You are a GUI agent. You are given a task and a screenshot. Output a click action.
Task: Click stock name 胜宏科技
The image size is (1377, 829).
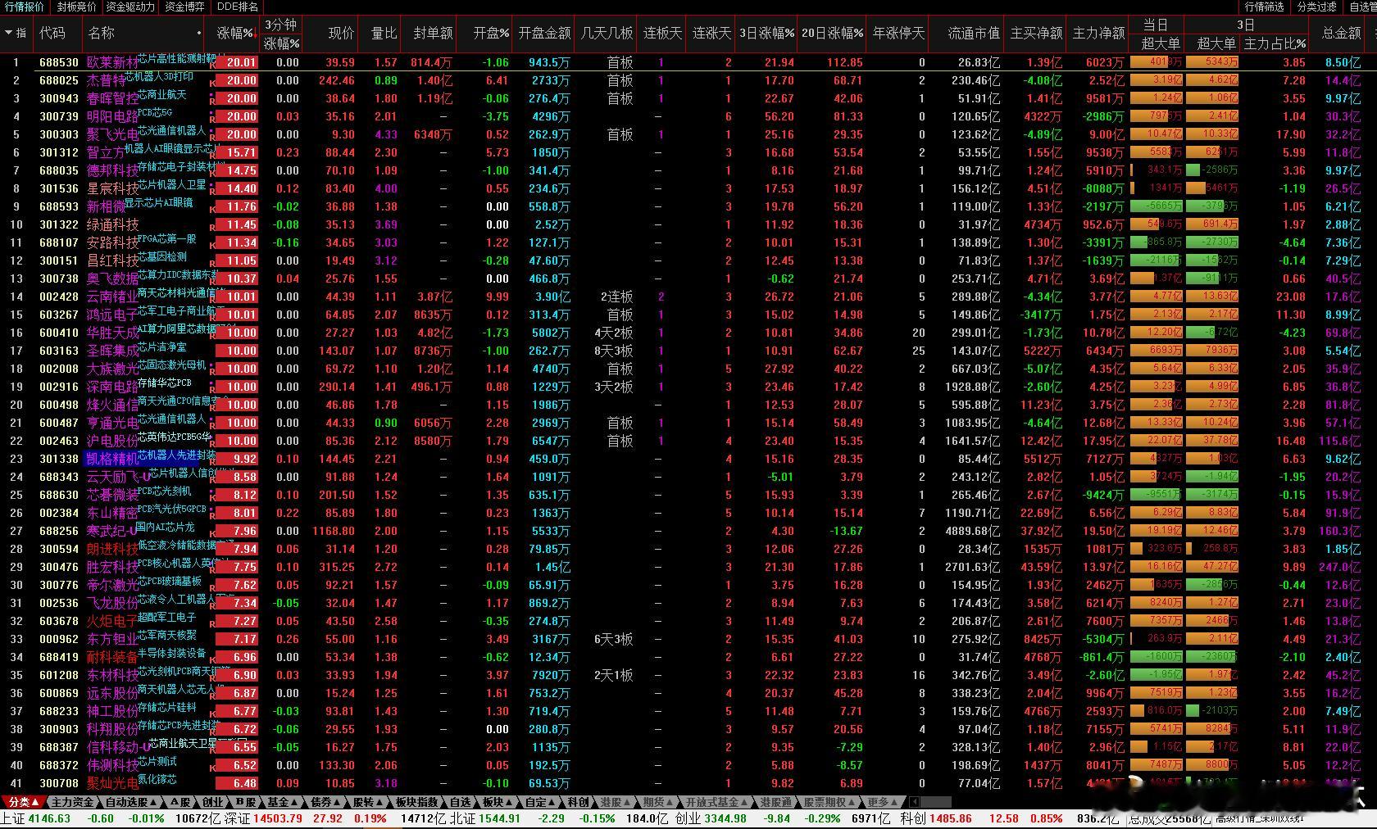113,567
